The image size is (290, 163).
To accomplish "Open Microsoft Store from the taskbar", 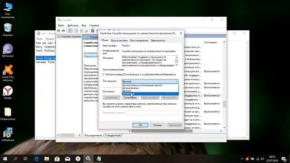I will (57, 159).
